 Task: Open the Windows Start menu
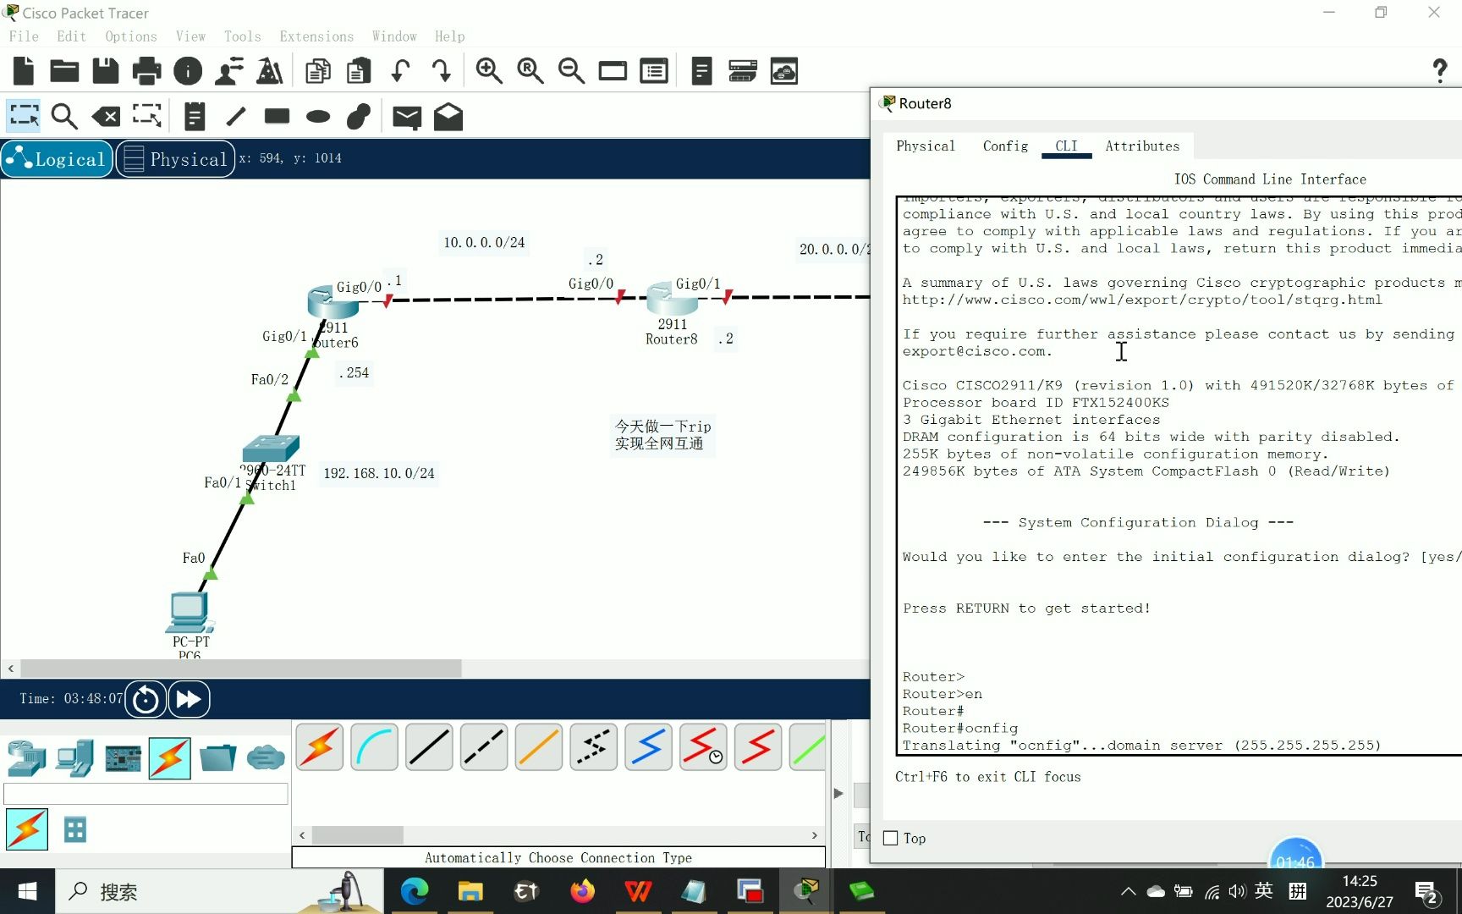click(x=27, y=891)
